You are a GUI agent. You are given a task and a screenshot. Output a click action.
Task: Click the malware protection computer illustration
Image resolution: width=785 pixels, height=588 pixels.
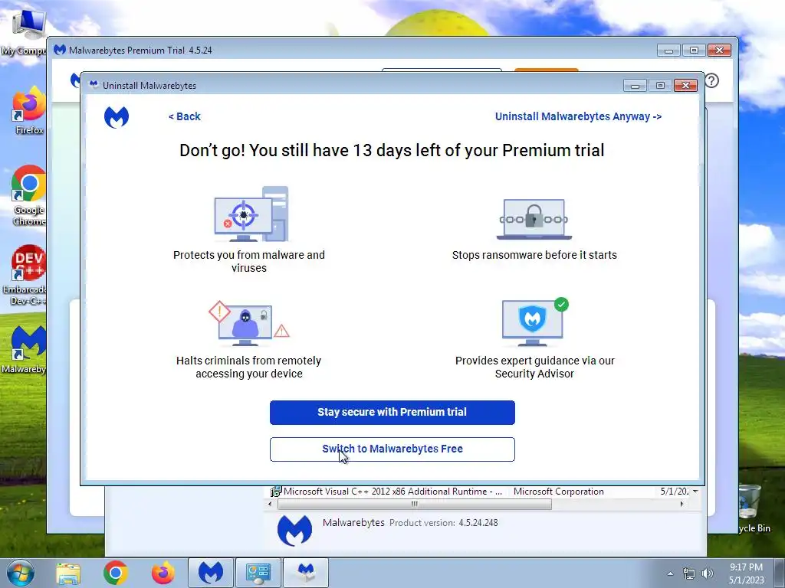pyautogui.click(x=251, y=214)
